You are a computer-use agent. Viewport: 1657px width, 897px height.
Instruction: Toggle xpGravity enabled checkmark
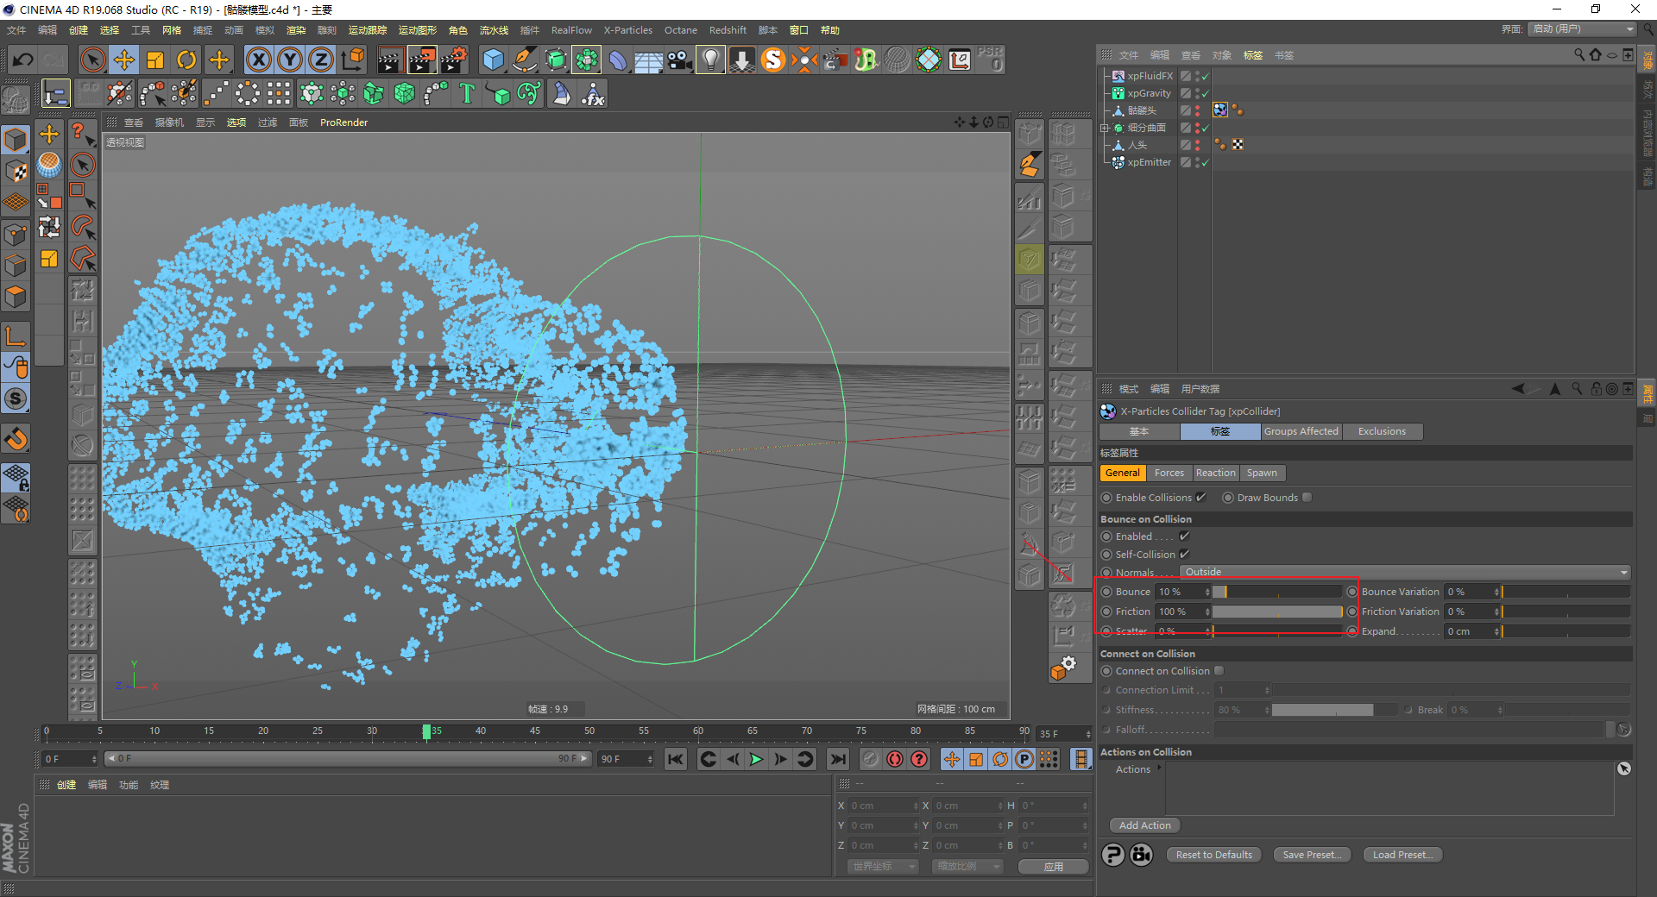coord(1205,93)
